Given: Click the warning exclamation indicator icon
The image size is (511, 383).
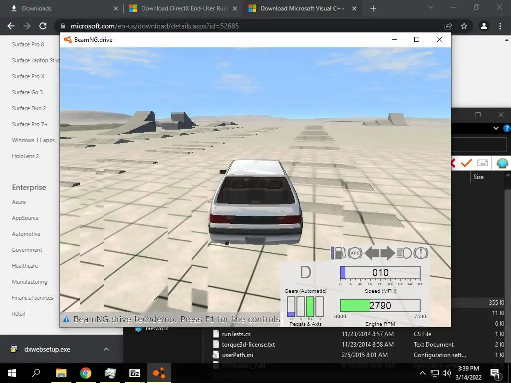Looking at the screenshot, I should 421,253.
